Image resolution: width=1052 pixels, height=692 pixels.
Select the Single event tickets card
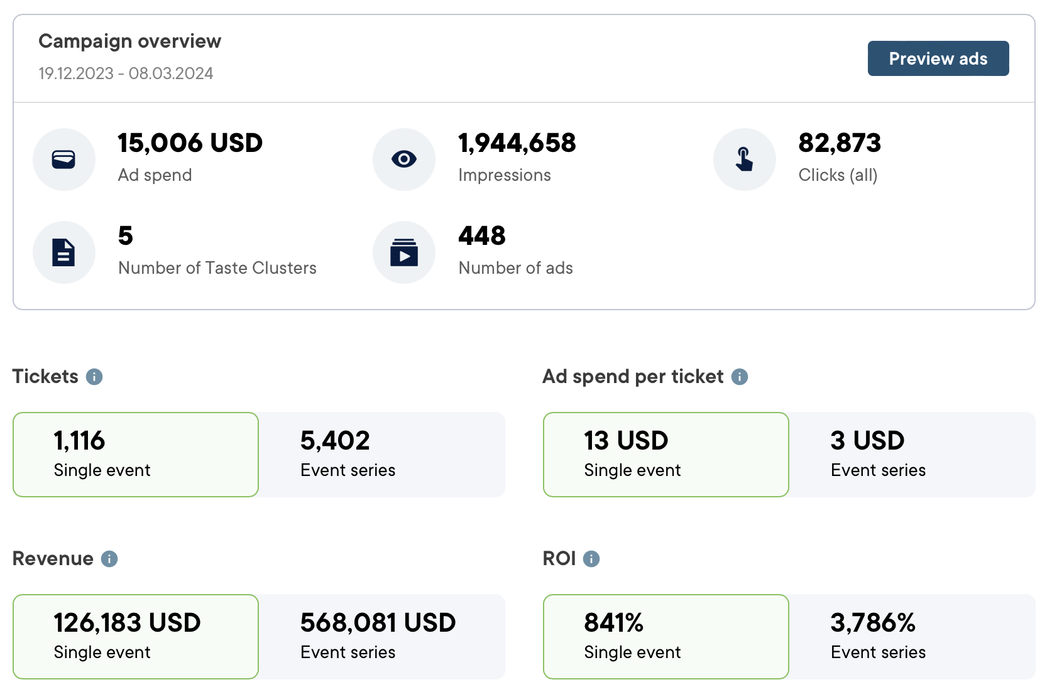pos(135,454)
